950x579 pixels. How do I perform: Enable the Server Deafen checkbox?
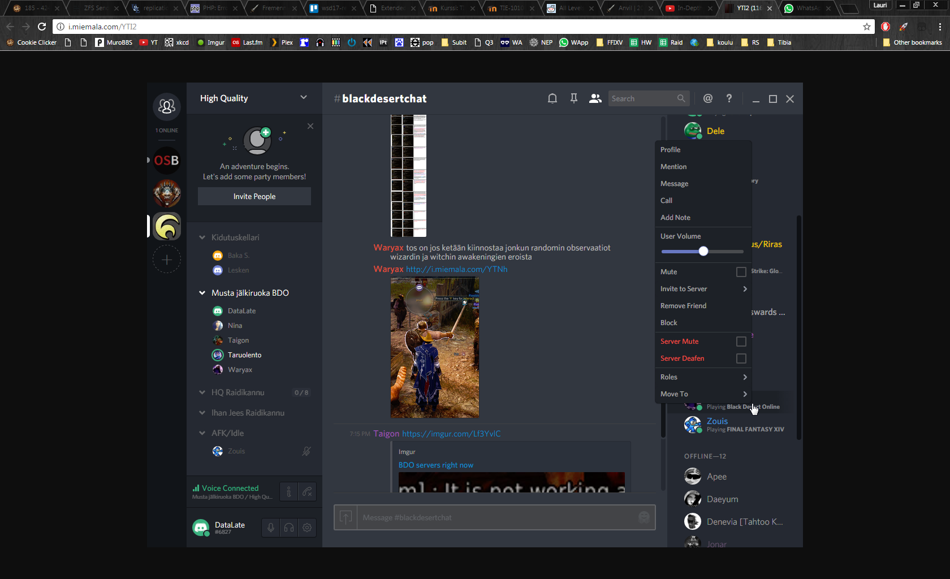(741, 358)
